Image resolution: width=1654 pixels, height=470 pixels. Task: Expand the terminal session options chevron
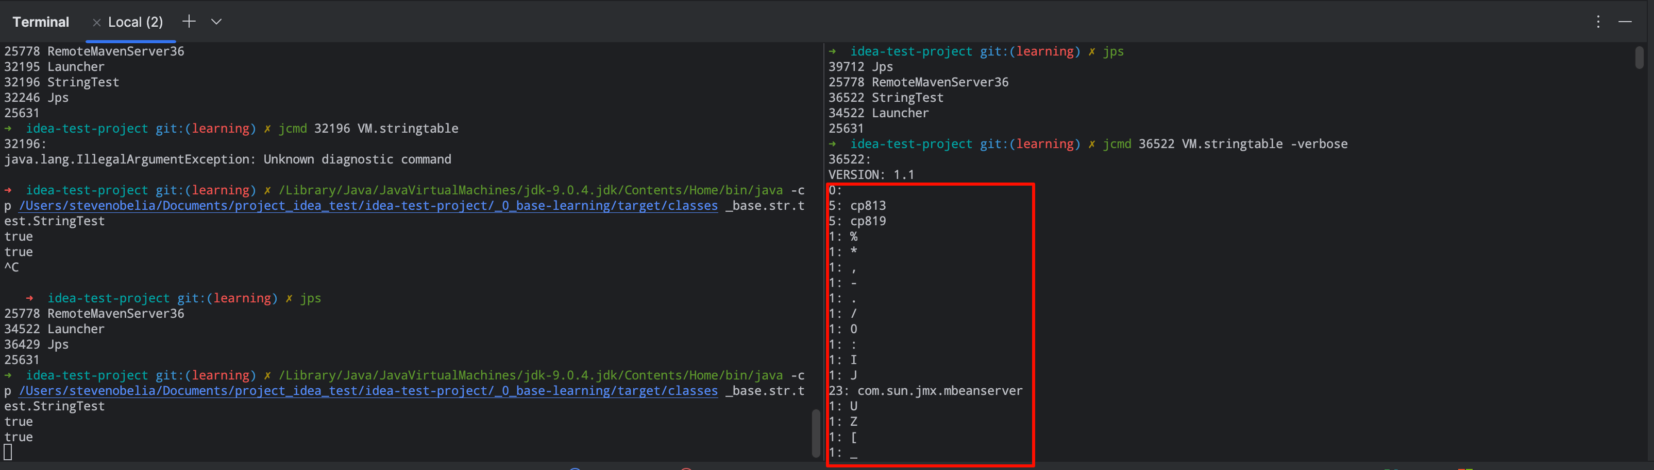click(216, 22)
